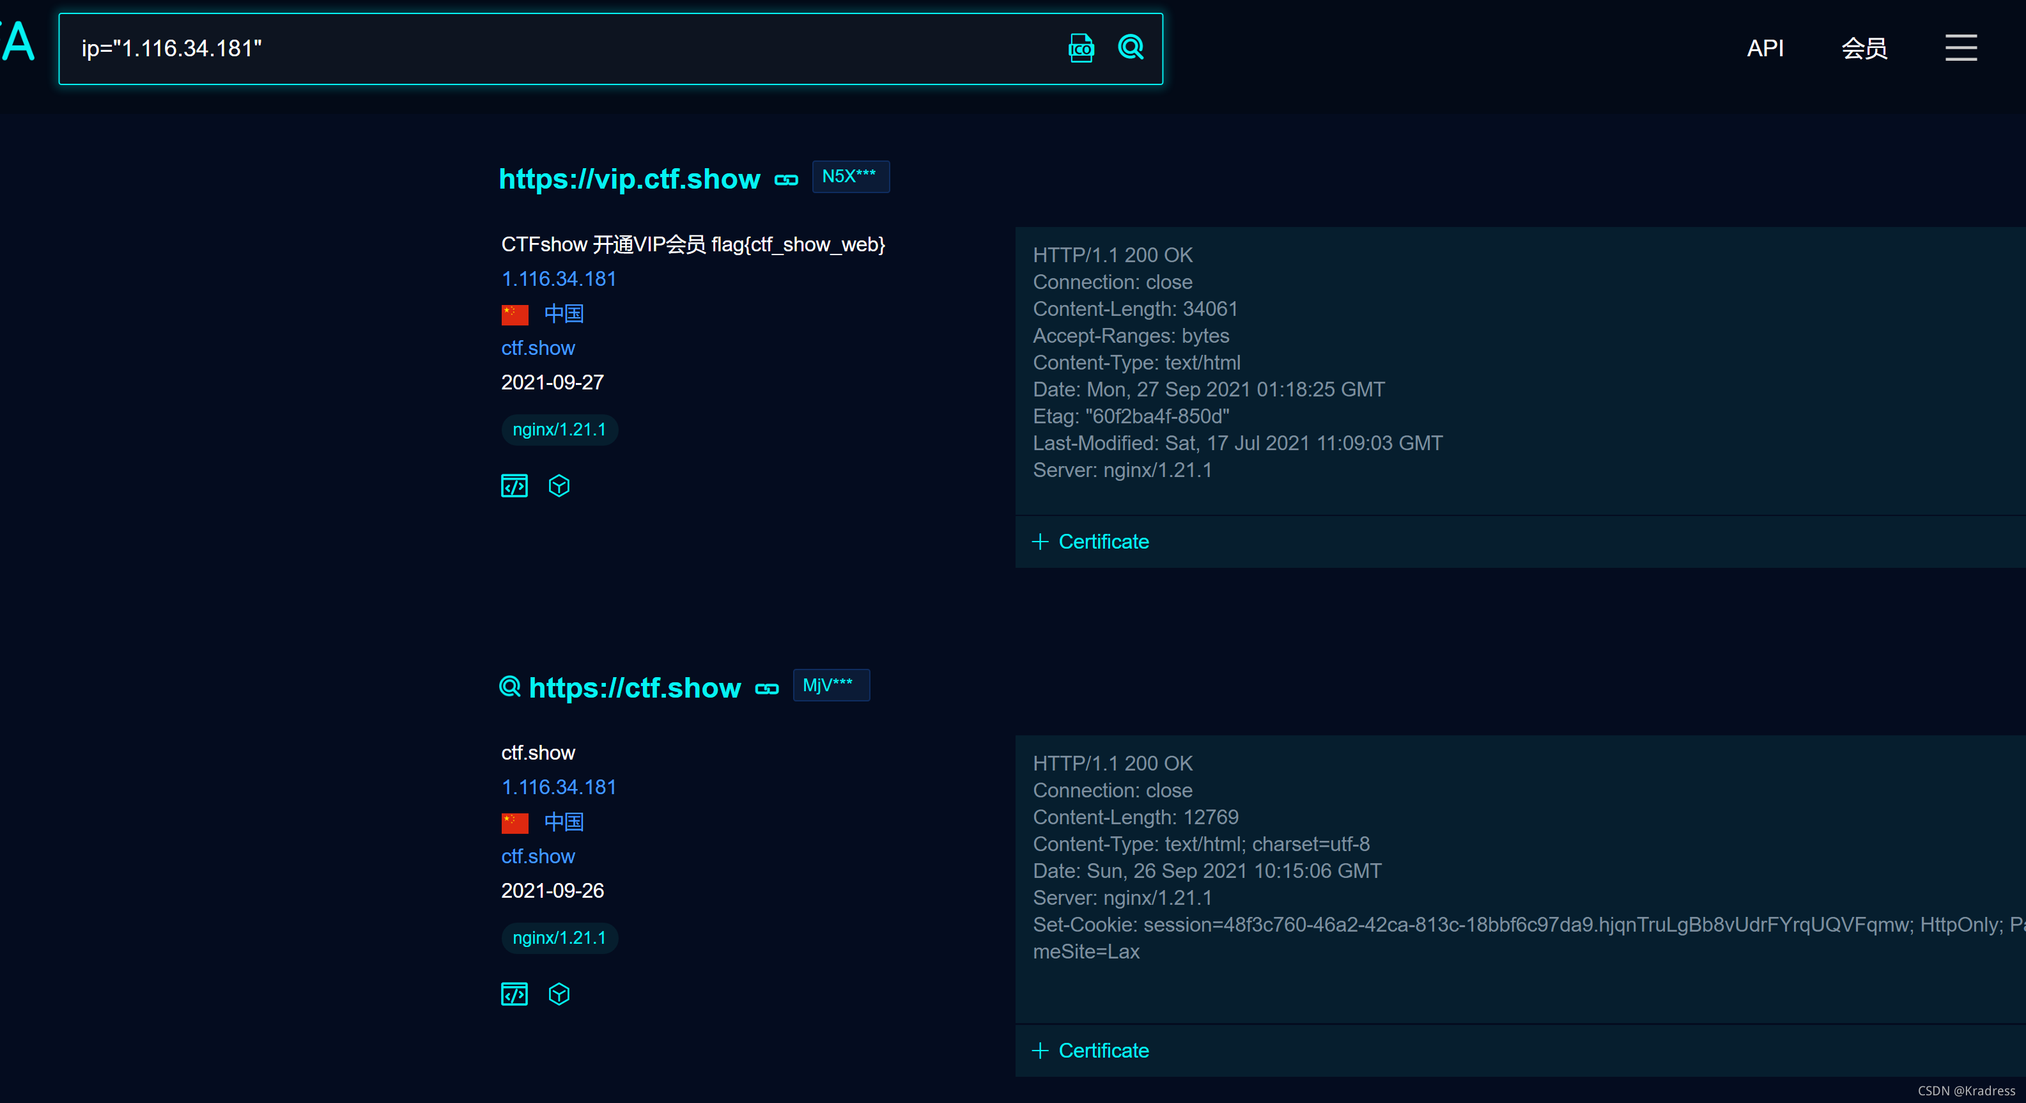Click Date: Mon, 27 Sep 2021 header line

tap(1208, 389)
